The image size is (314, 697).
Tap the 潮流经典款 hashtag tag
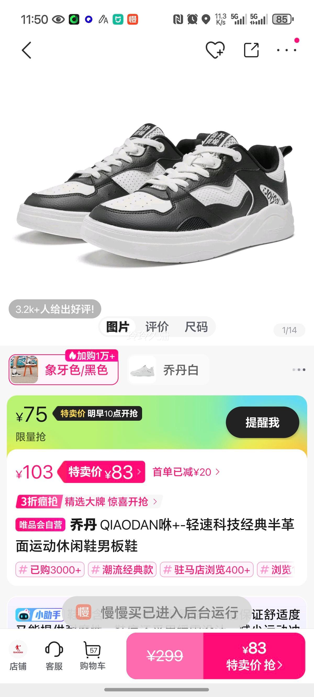click(x=122, y=570)
